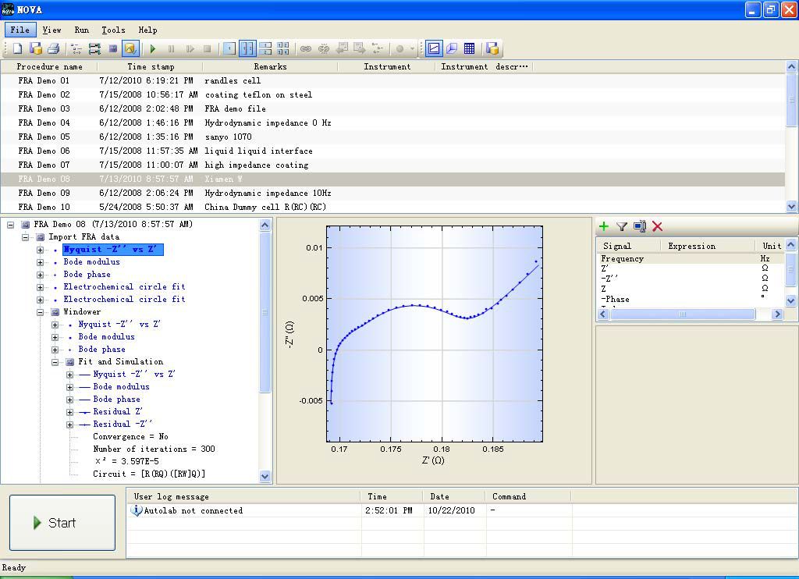Expand the Residual -Z'' node
Viewport: 799px width, 579px height.
[x=69, y=424]
